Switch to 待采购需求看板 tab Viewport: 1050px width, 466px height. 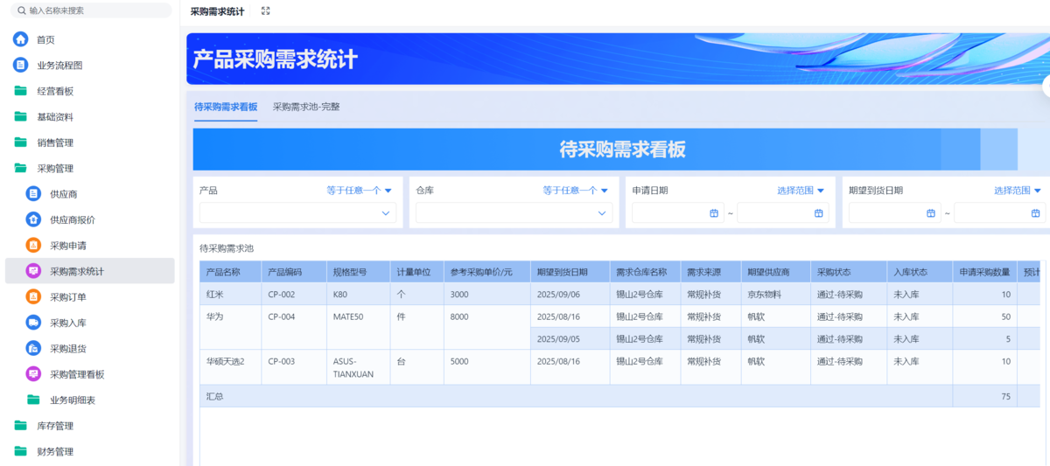pos(226,107)
